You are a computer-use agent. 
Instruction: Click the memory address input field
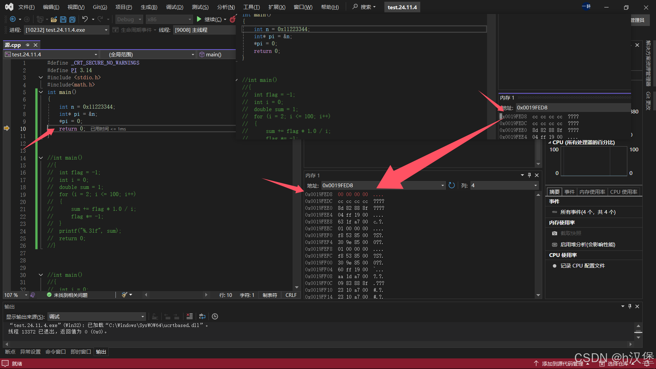pyautogui.click(x=379, y=185)
